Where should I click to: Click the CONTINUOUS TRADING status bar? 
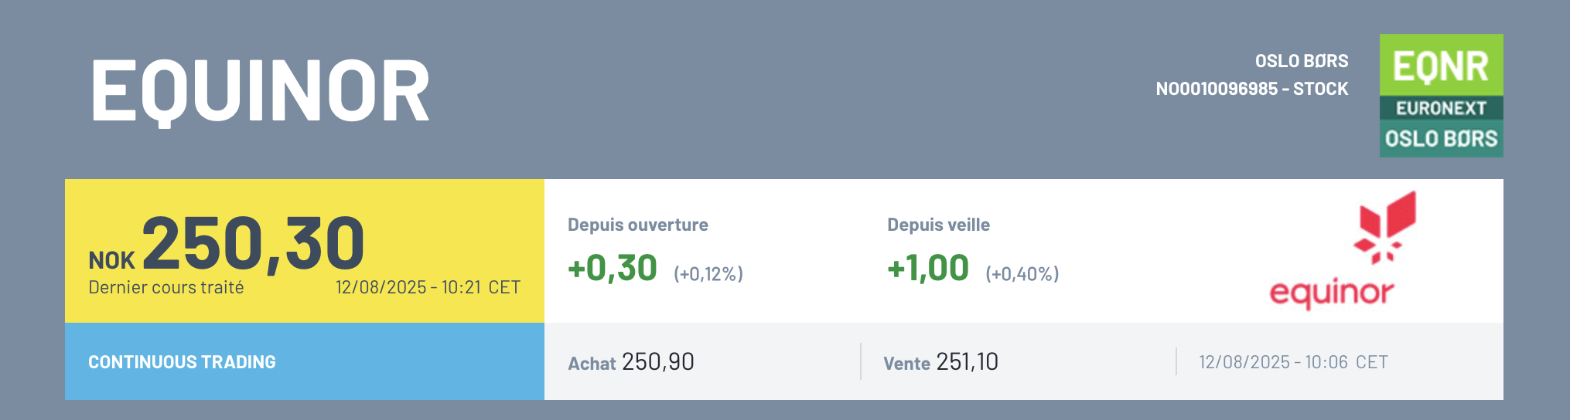(x=305, y=361)
